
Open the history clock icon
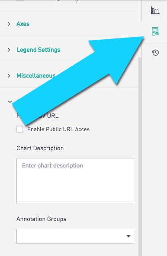coord(155,53)
